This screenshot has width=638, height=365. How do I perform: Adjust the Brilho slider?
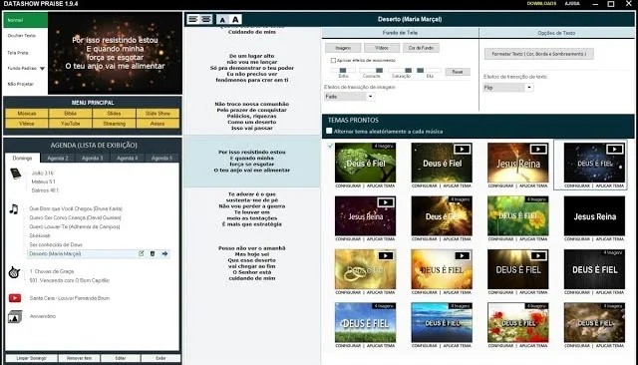pos(343,71)
